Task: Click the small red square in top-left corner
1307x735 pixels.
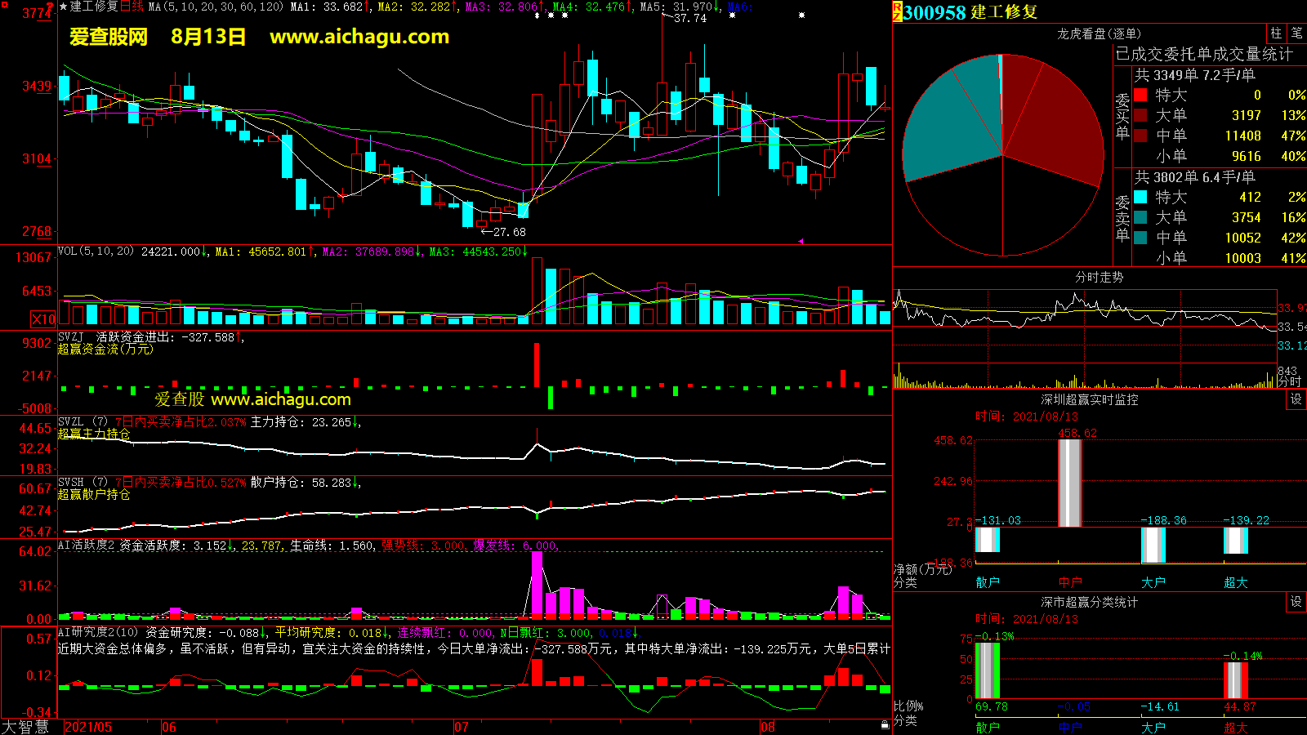Action: click(5, 5)
